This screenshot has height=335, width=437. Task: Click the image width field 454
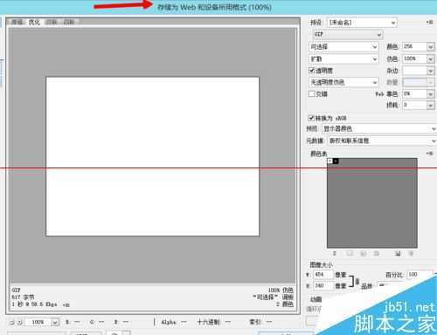point(323,275)
